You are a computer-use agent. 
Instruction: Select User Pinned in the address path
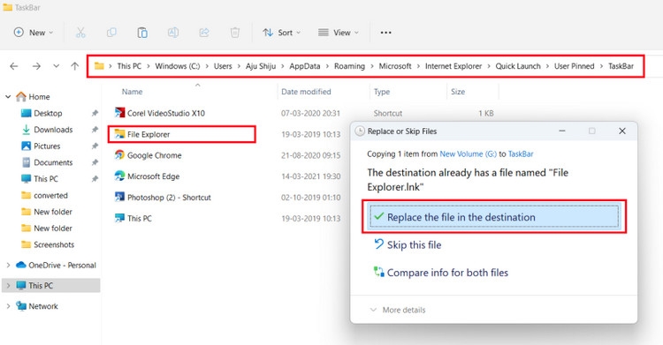pyautogui.click(x=575, y=66)
